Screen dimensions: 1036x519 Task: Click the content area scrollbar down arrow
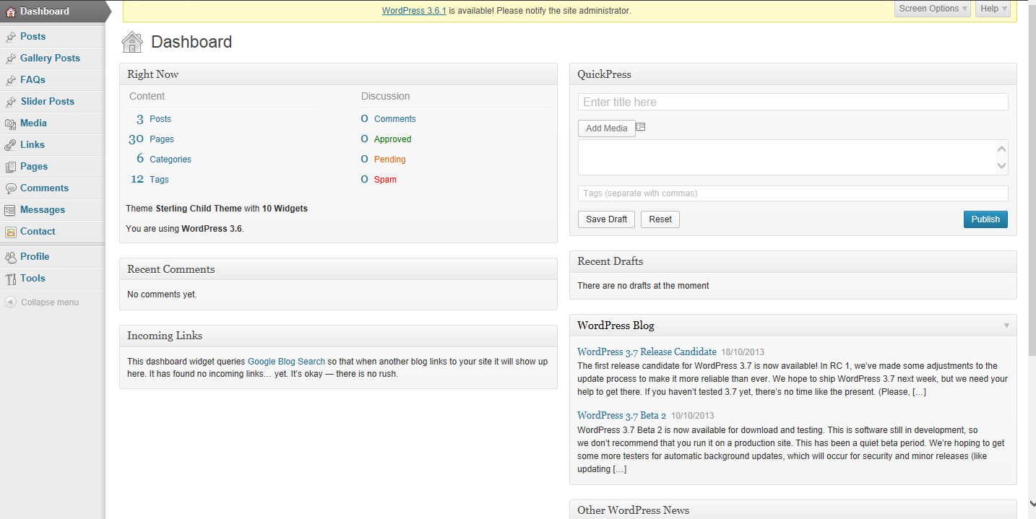(1001, 166)
